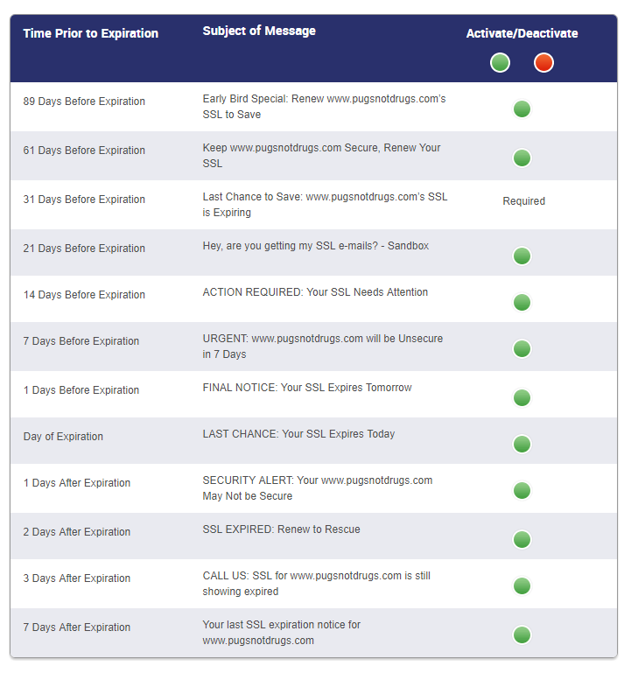Toggle the 89 Days Before Expiration status dot
The height and width of the screenshot is (673, 631).
point(522,109)
